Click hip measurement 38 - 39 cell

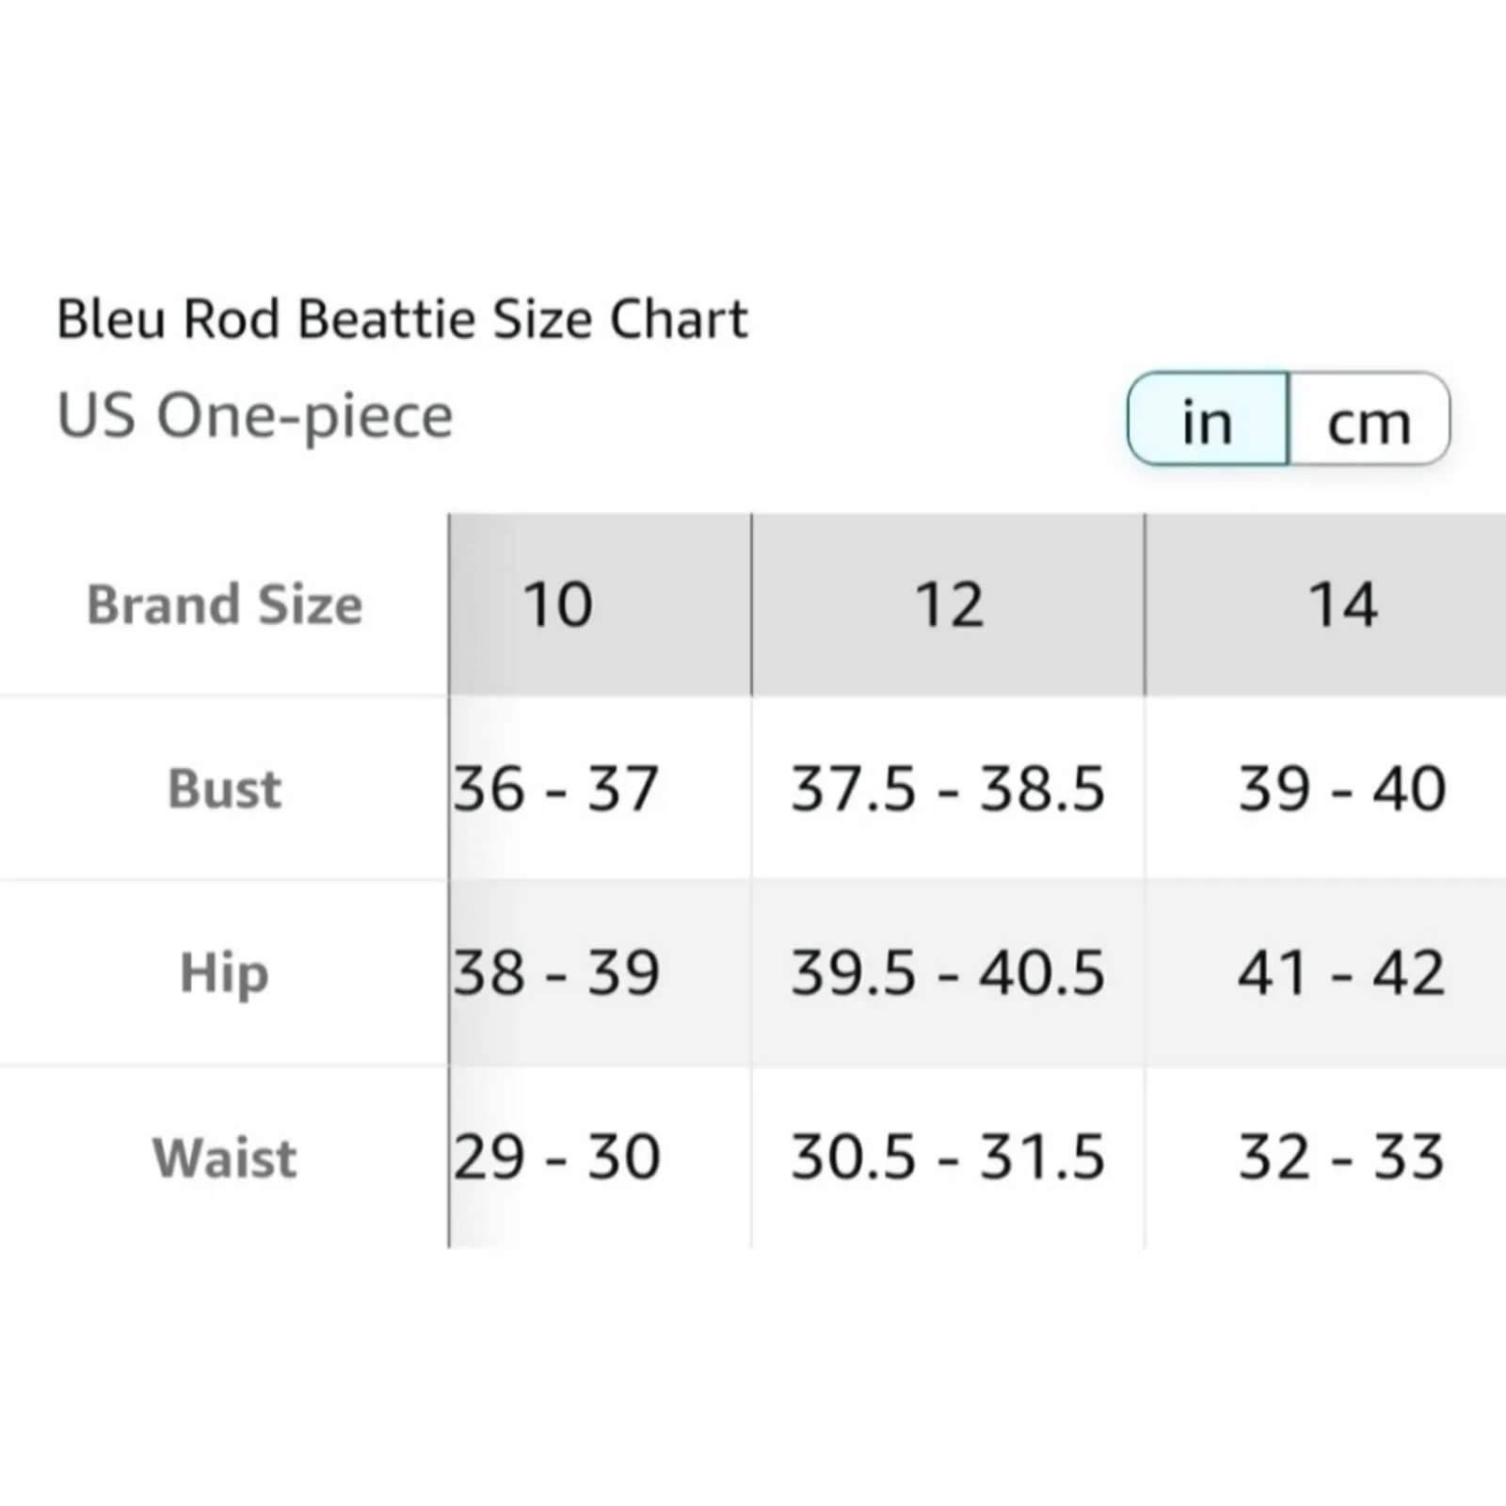[556, 973]
